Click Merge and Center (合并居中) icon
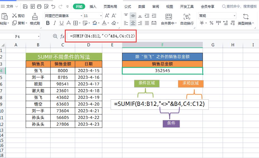The width and height of the screenshot is (259, 158). click(169, 16)
